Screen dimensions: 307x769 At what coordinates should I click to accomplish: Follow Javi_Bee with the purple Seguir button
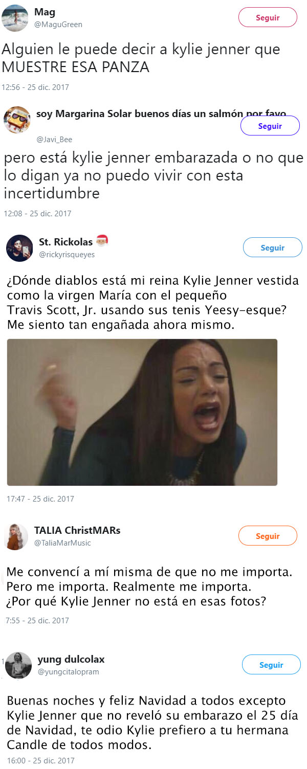click(x=270, y=126)
